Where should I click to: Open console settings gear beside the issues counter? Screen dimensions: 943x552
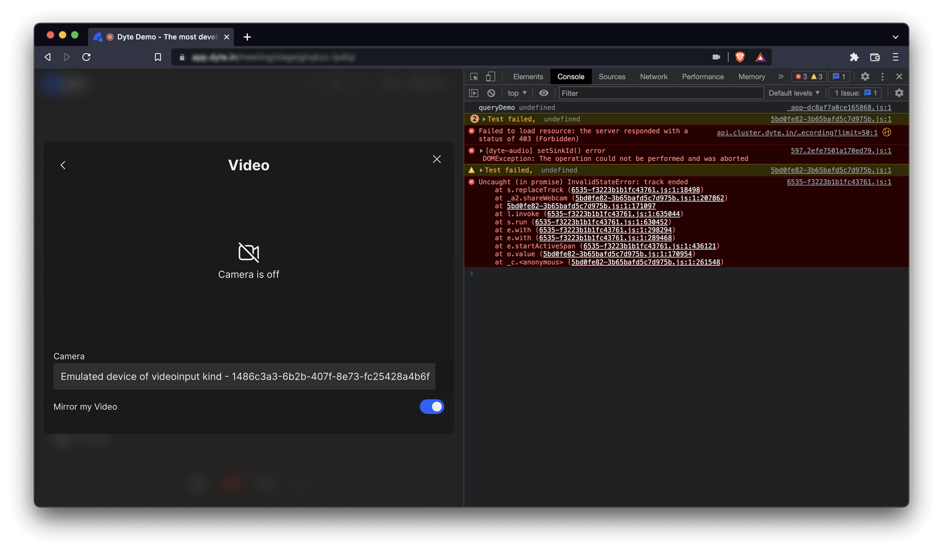pos(899,93)
